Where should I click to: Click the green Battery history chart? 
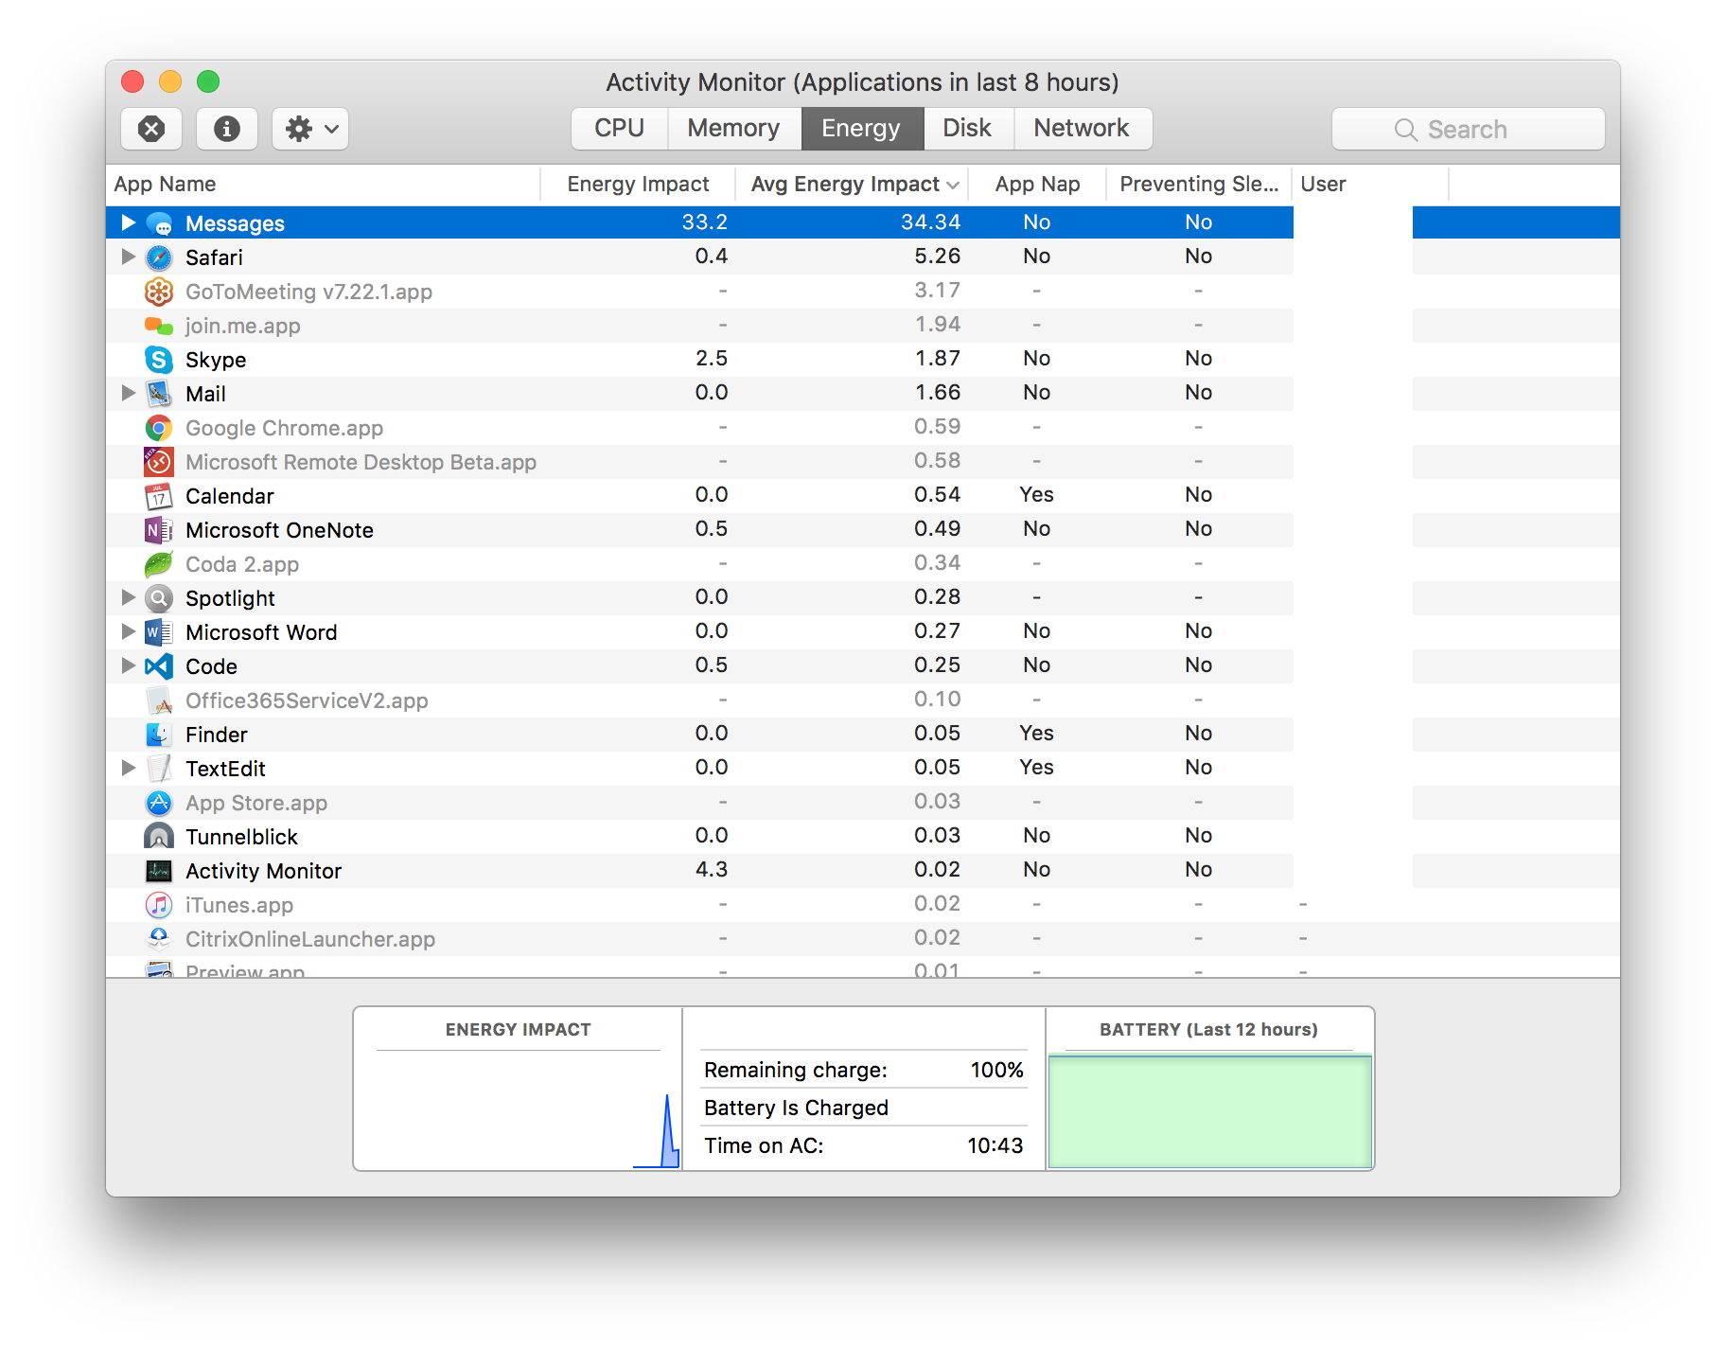(1209, 1111)
